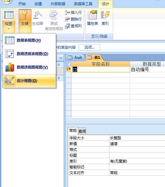Toggle the 主键 primary key button

point(25,21)
